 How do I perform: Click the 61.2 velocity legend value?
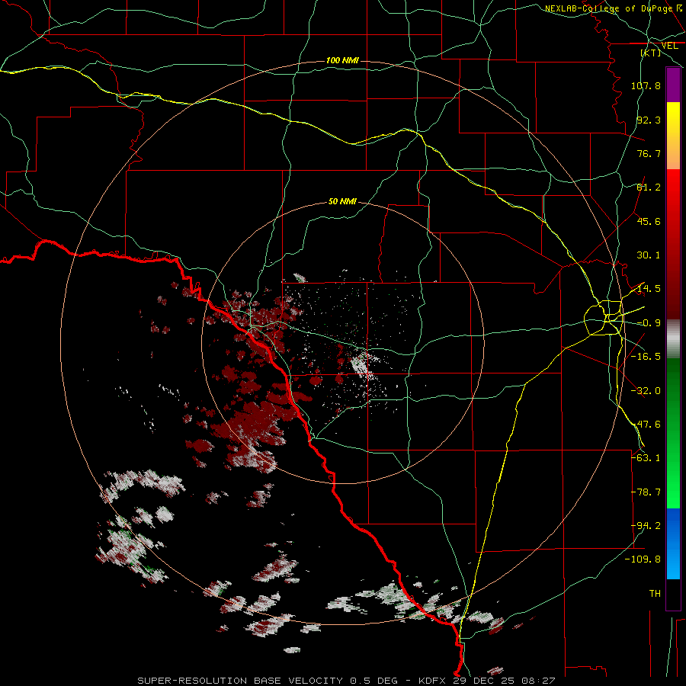click(649, 188)
